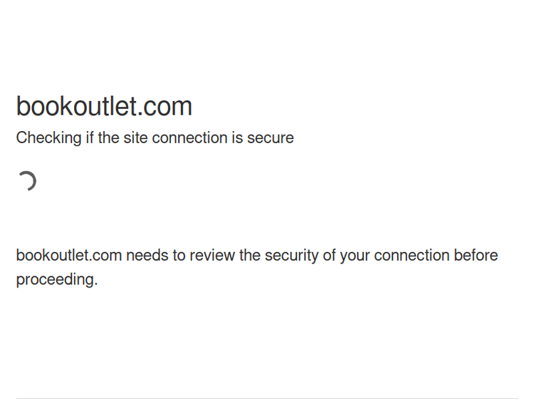Click "connection" in the Checking subtitle line

click(x=188, y=138)
